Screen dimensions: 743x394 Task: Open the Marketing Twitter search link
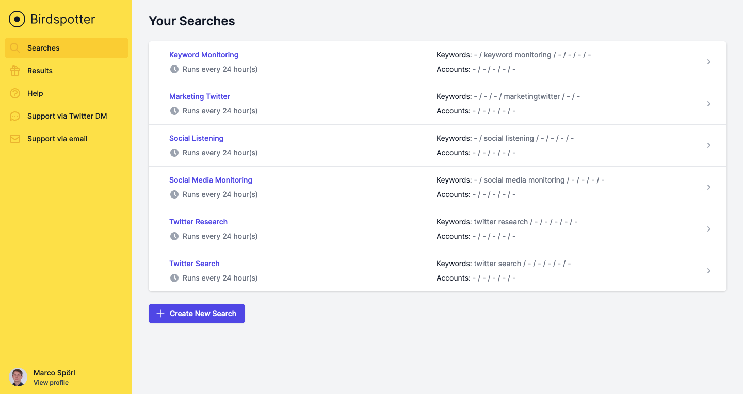200,96
